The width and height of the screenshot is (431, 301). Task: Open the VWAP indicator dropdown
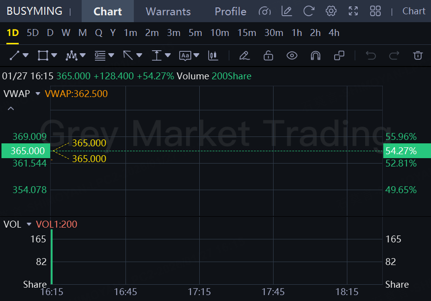(x=38, y=94)
